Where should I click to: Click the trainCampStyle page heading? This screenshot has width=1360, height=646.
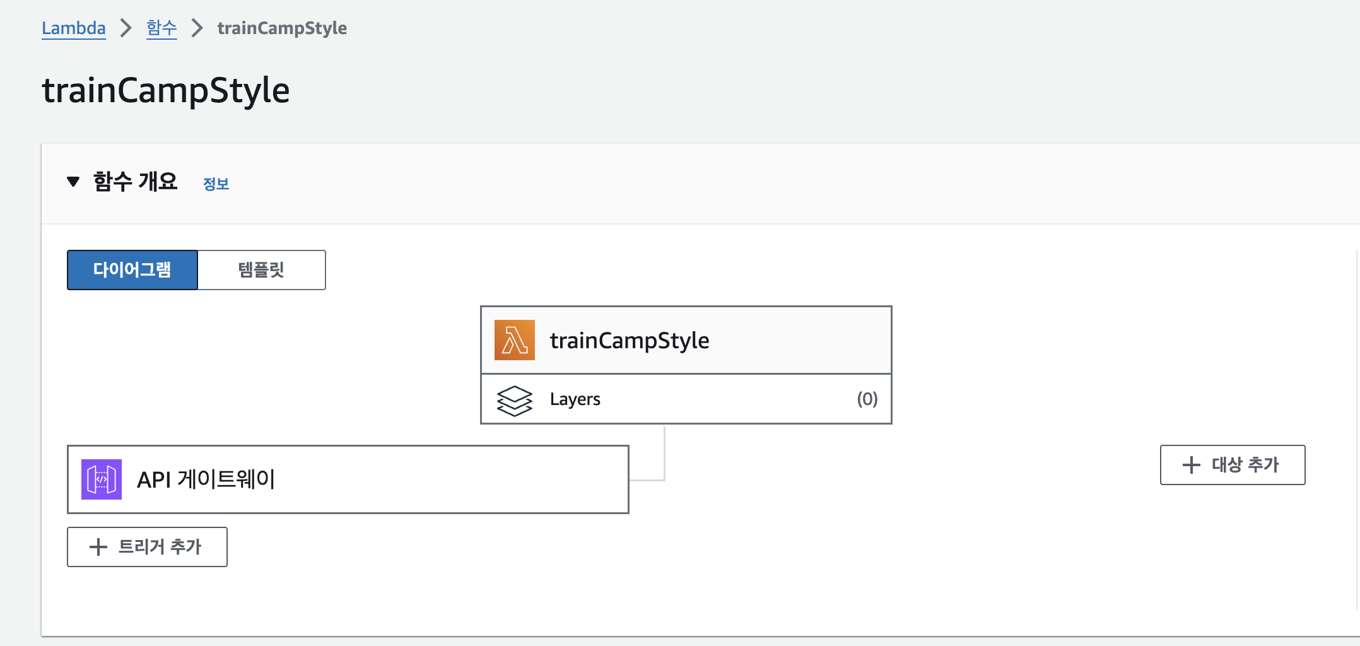pos(166,90)
